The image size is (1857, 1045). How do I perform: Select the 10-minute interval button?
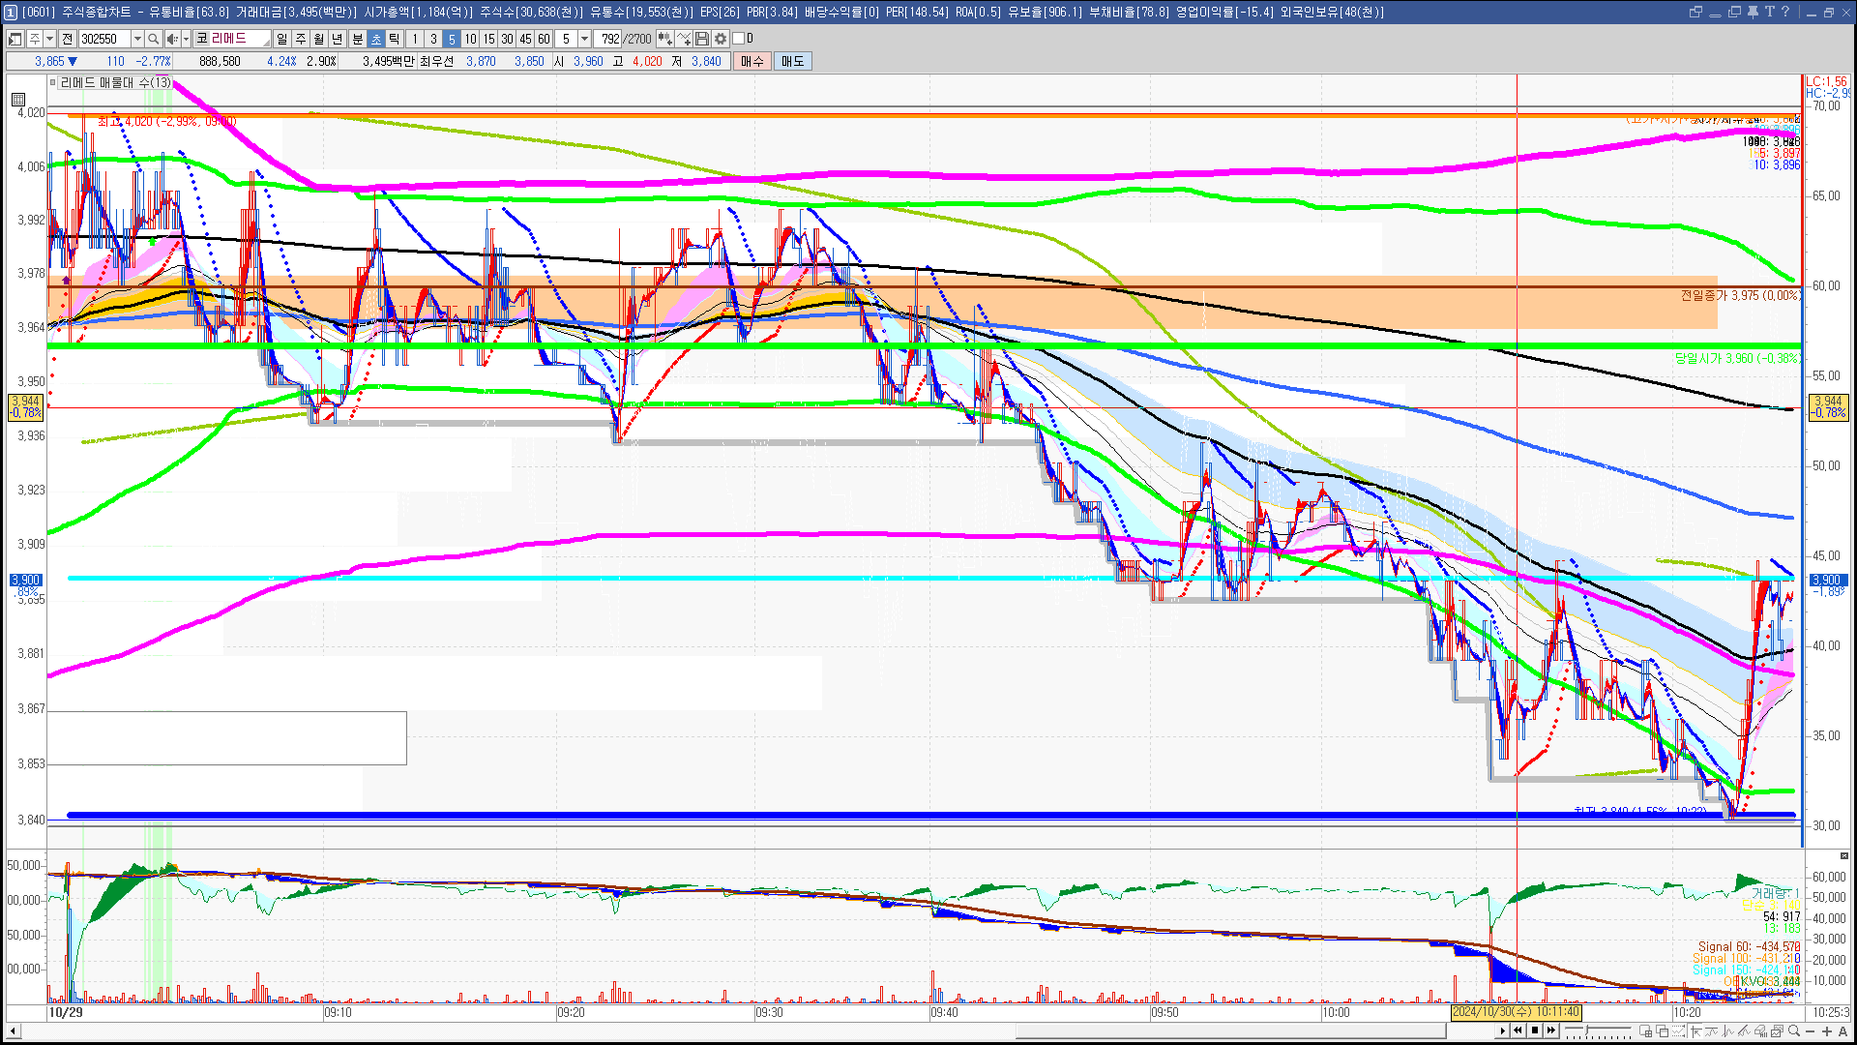coord(470,39)
